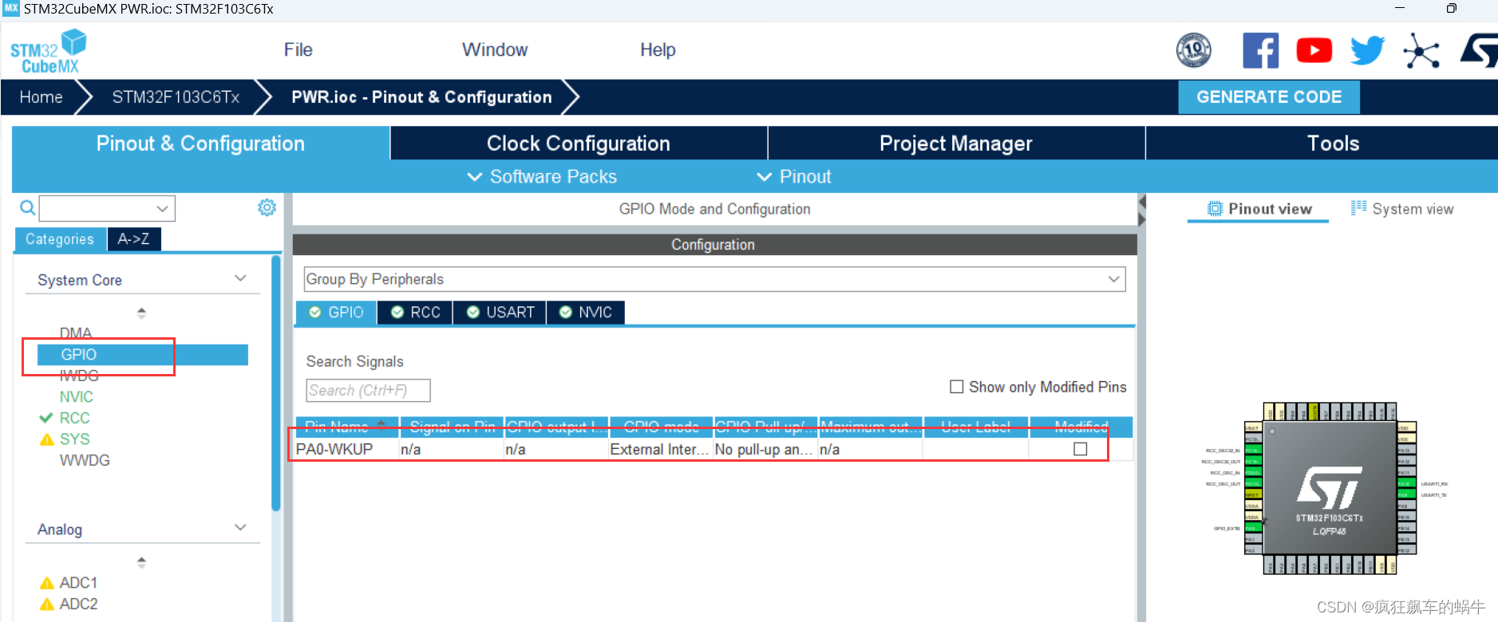Switch to Pinout view
The width and height of the screenshot is (1498, 622).
tap(1259, 209)
